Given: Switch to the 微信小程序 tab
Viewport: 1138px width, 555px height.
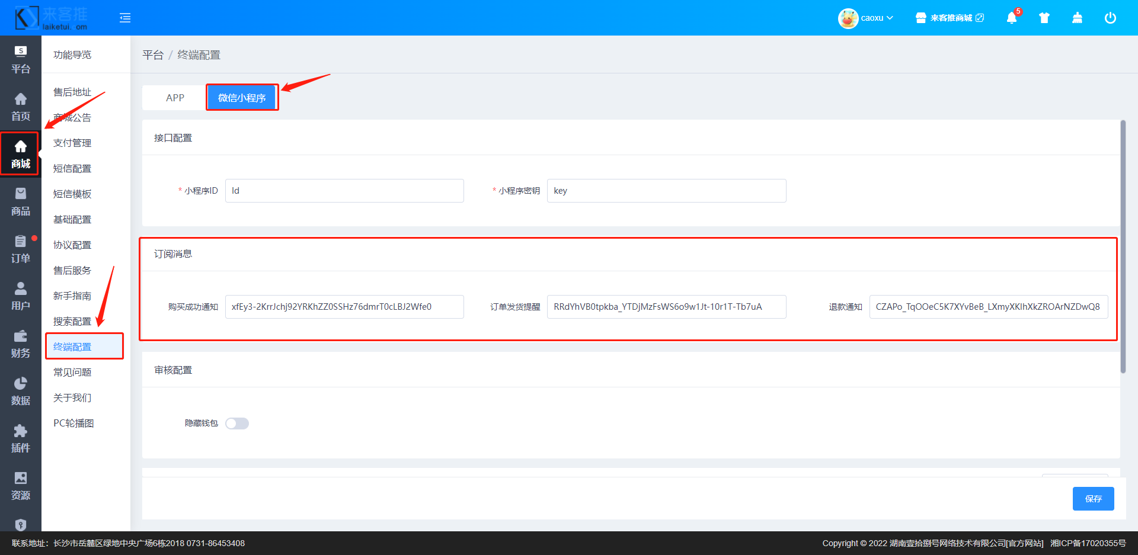Looking at the screenshot, I should click(x=242, y=98).
